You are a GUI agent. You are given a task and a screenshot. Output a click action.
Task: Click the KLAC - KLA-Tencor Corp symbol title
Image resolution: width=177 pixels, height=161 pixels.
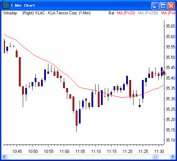coord(56,13)
